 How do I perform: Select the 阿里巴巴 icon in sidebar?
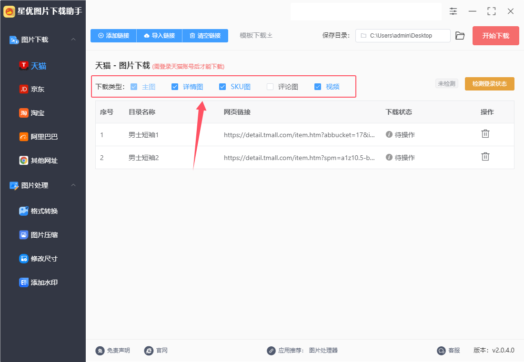23,137
